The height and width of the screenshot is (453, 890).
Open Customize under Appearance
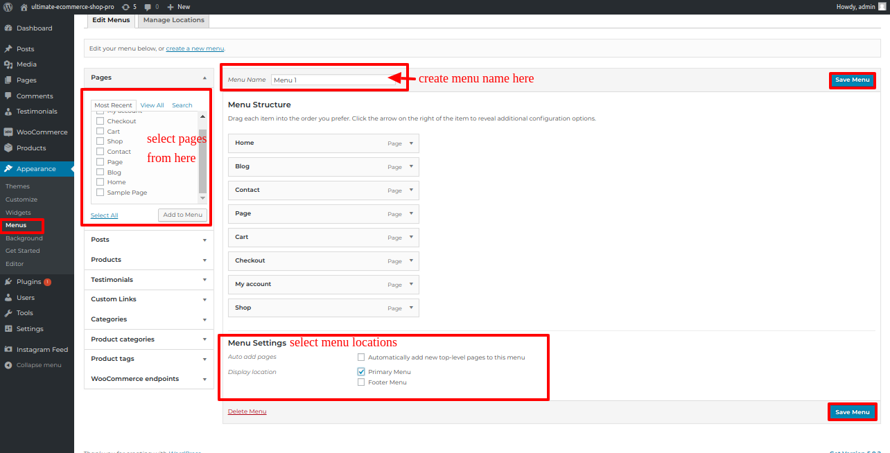click(21, 199)
